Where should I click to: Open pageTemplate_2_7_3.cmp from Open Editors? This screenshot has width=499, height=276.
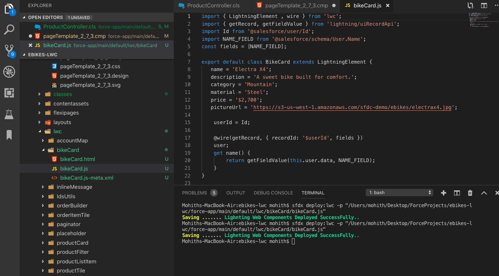point(74,36)
